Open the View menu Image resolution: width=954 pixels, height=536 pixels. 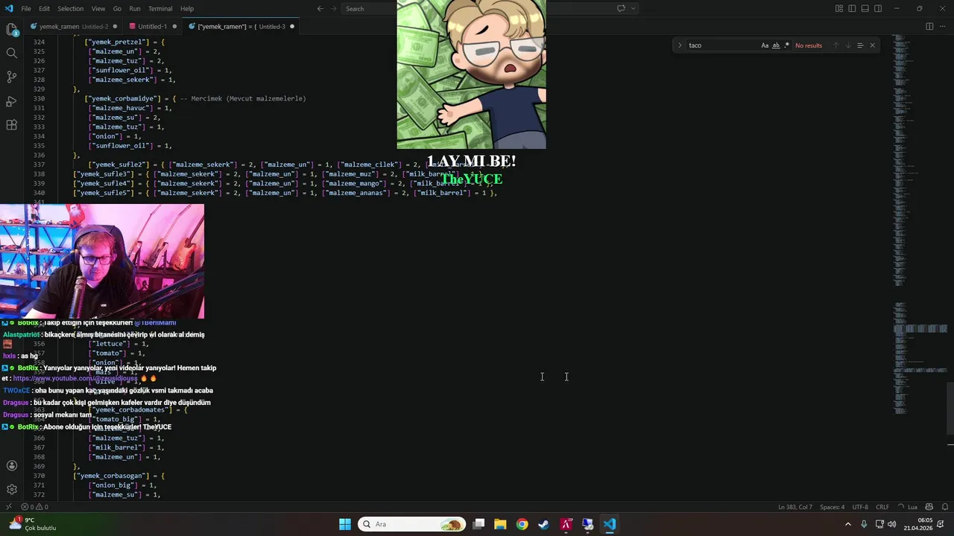click(98, 9)
